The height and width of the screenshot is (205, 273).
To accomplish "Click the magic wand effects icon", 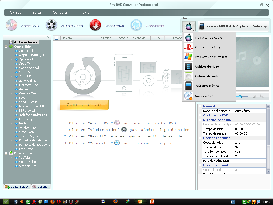I will [262, 96].
